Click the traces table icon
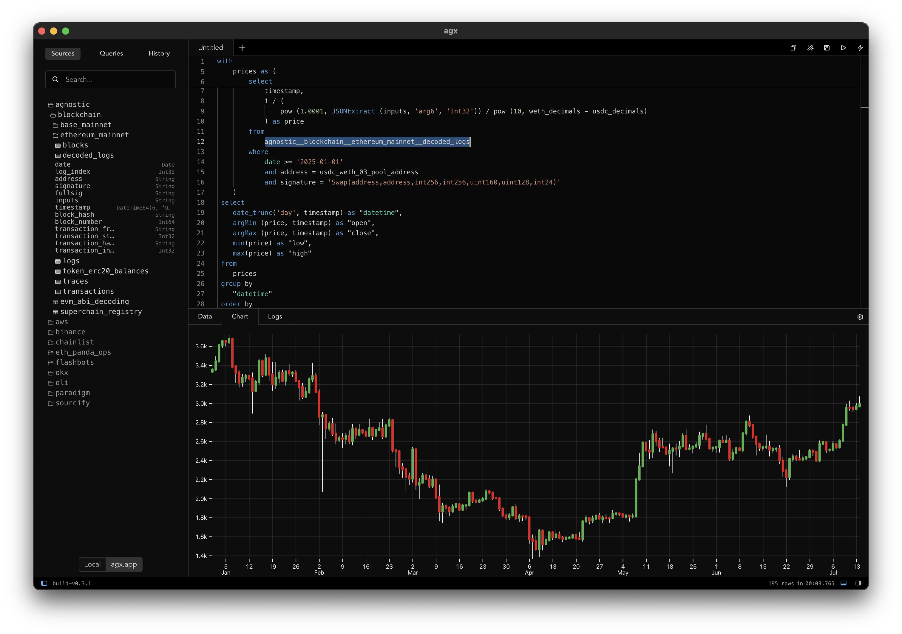Screen dimensions: 902x634 click(x=58, y=281)
